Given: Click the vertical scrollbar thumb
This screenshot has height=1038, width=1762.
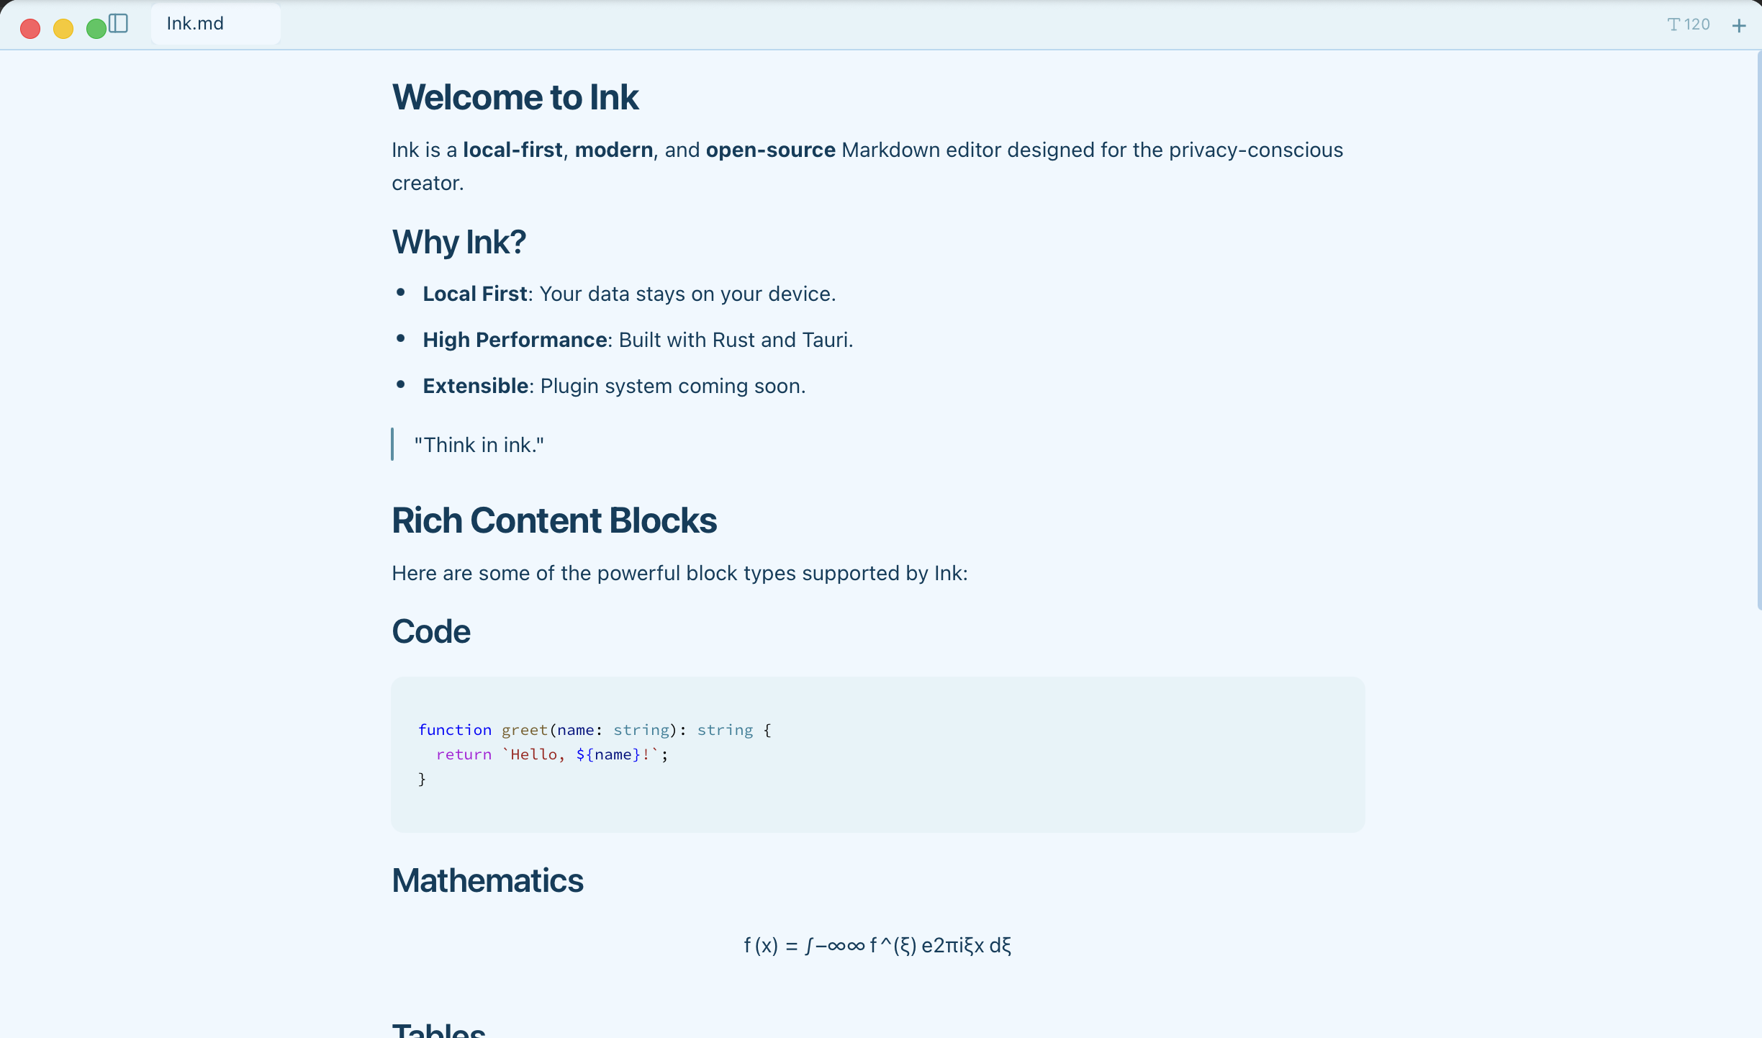Looking at the screenshot, I should pyautogui.click(x=1758, y=331).
